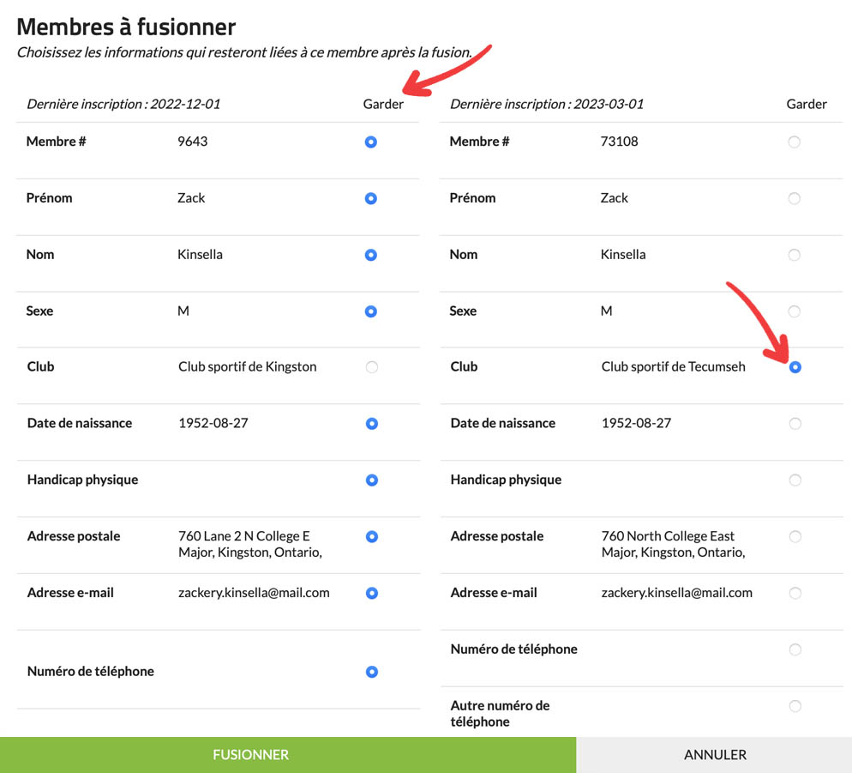Select left radio button for Membre # 9643
Viewport: 852px width, 773px height.
[x=370, y=142]
